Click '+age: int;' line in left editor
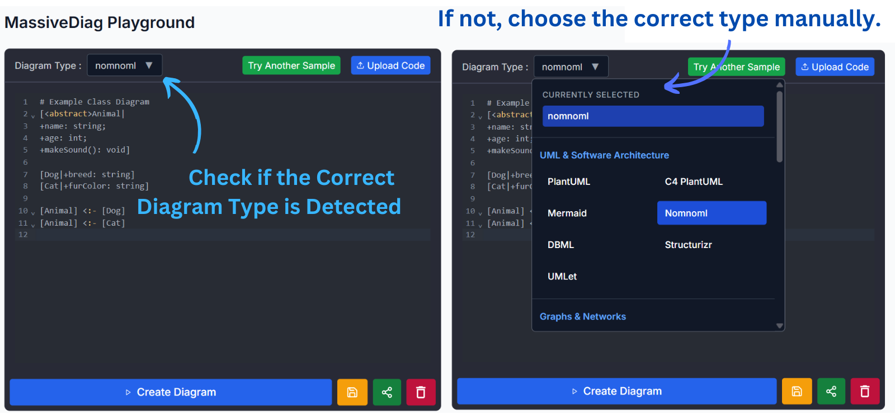This screenshot has height=419, width=895. [x=63, y=138]
